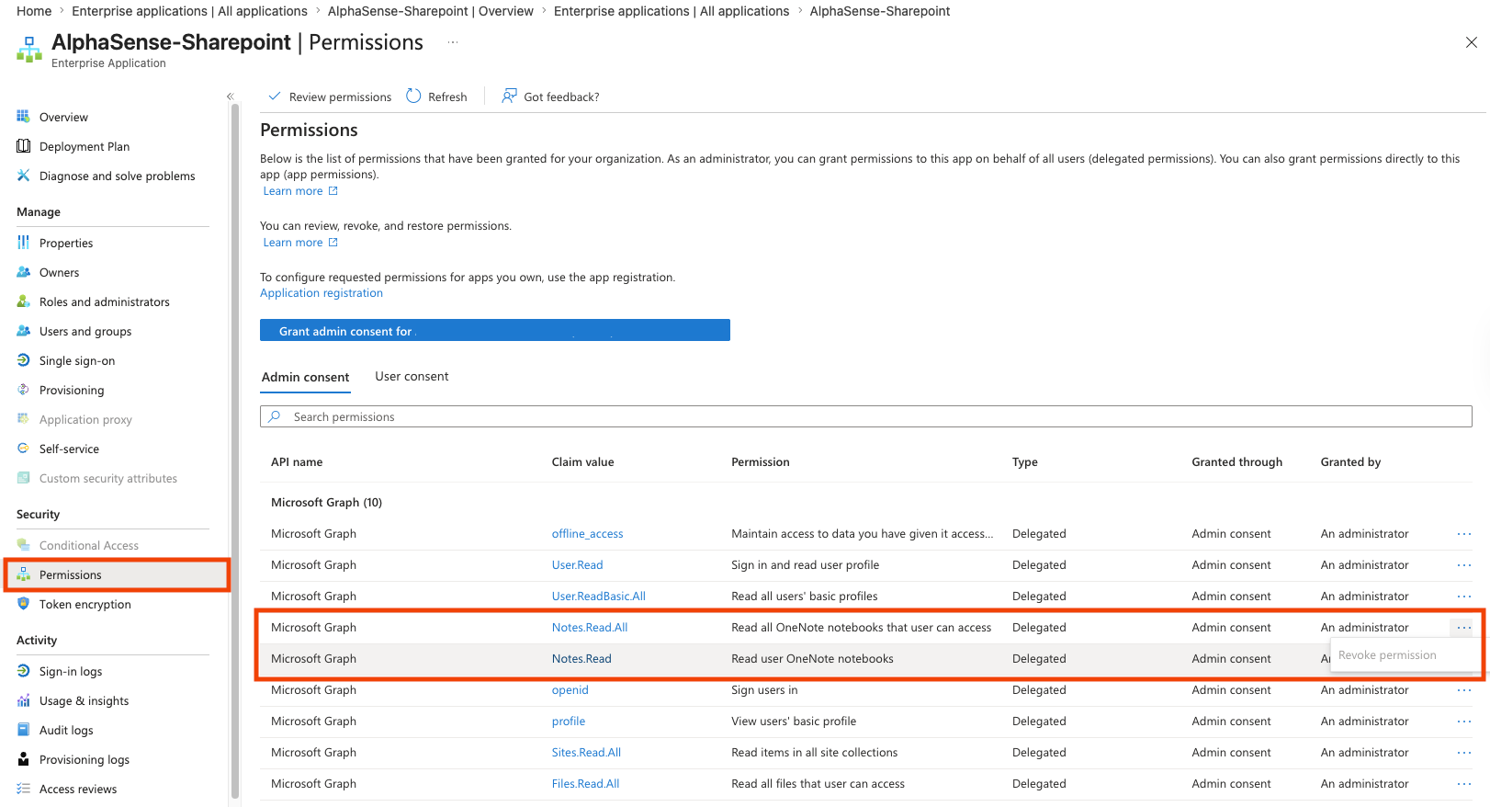The height and width of the screenshot is (807, 1490).
Task: Click the Sites.Read.All claim value link
Action: 586,752
